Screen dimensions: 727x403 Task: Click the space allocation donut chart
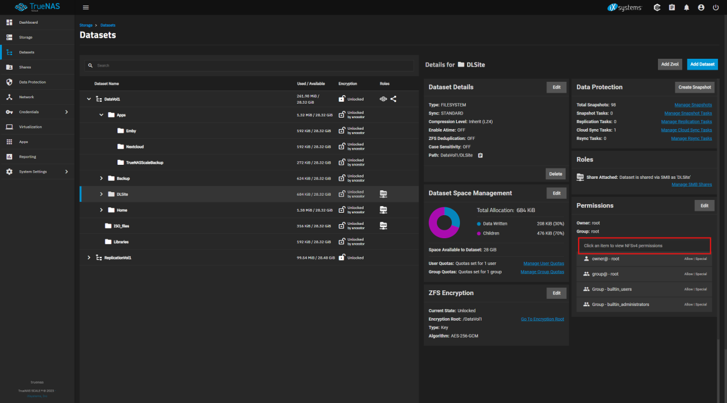(444, 222)
